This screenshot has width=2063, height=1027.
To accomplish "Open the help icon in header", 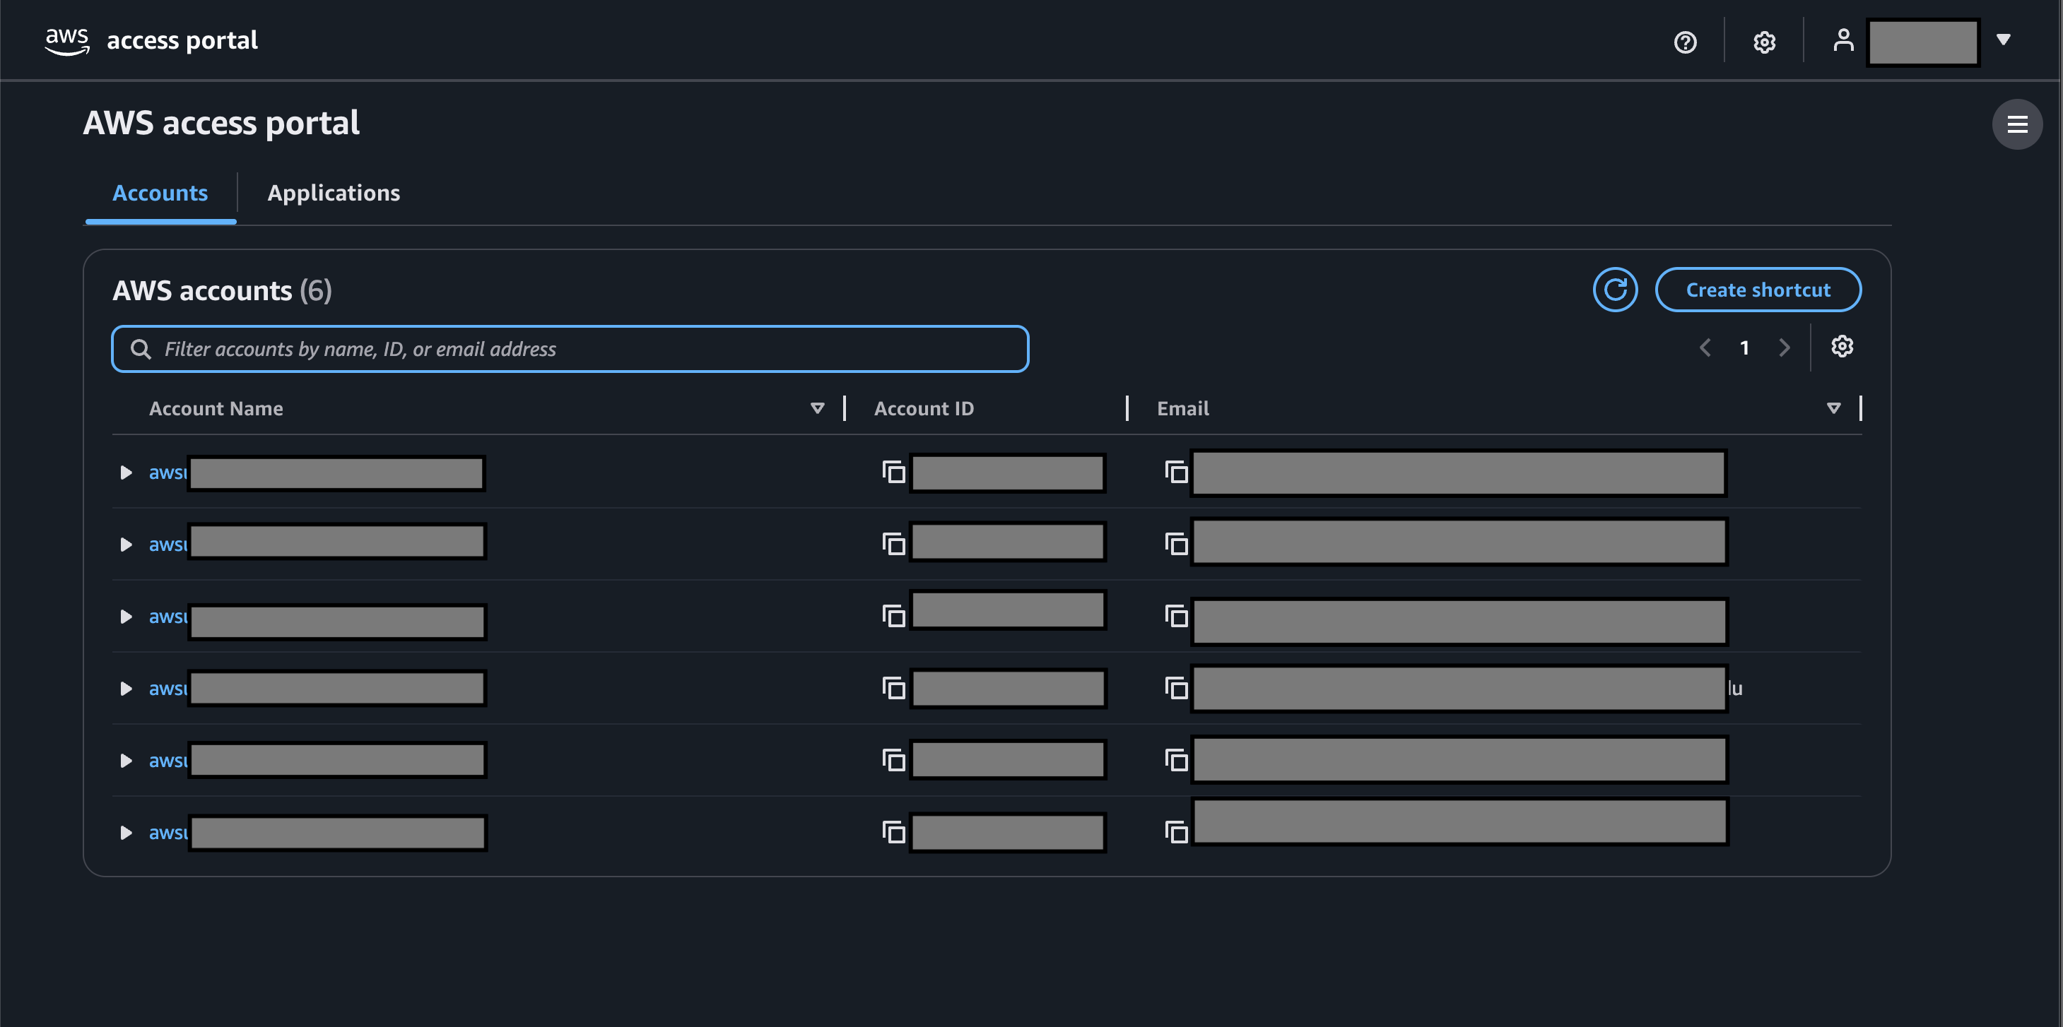I will coord(1685,42).
